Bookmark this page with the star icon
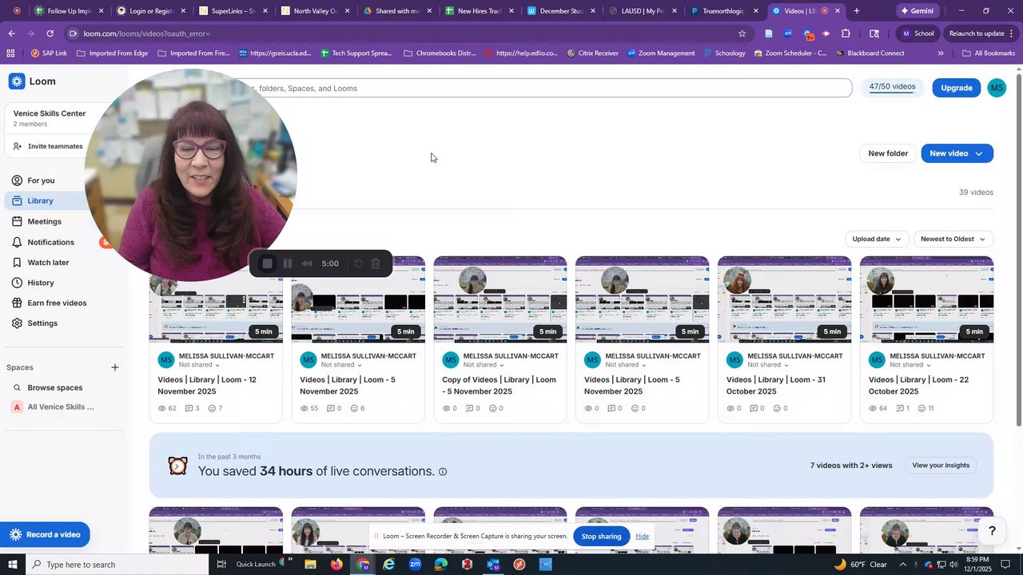The height and width of the screenshot is (575, 1023). point(742,34)
